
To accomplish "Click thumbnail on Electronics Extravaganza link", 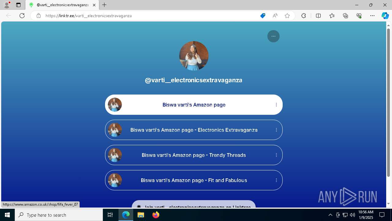I will (115, 130).
